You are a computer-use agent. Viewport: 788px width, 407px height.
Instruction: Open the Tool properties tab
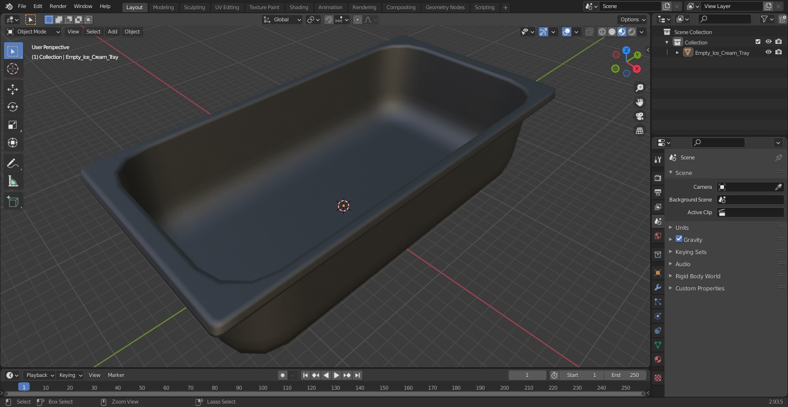coord(658,159)
